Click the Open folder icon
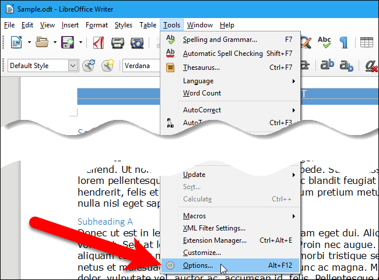The width and height of the screenshot is (379, 280). (x=42, y=42)
